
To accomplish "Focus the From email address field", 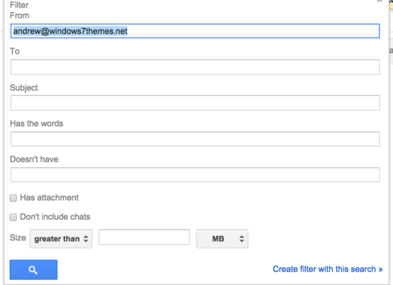I will 195,31.
